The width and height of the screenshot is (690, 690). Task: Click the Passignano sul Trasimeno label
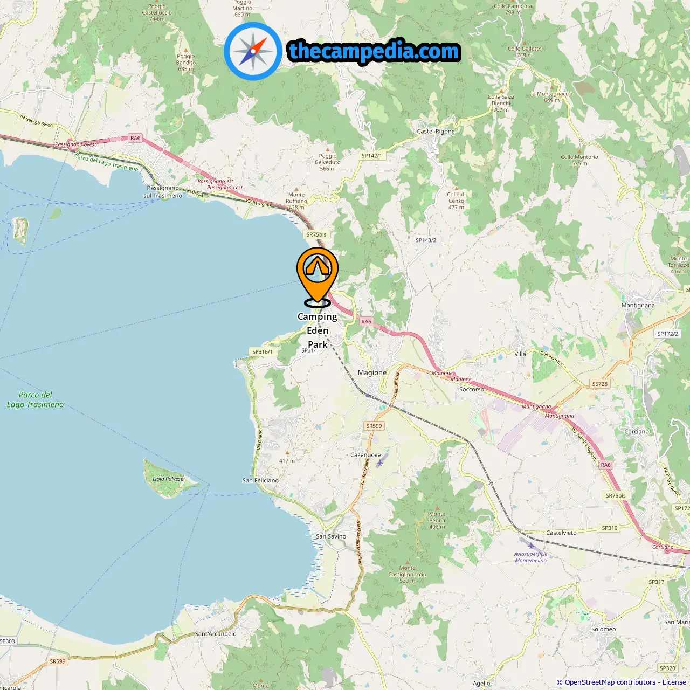[163, 192]
